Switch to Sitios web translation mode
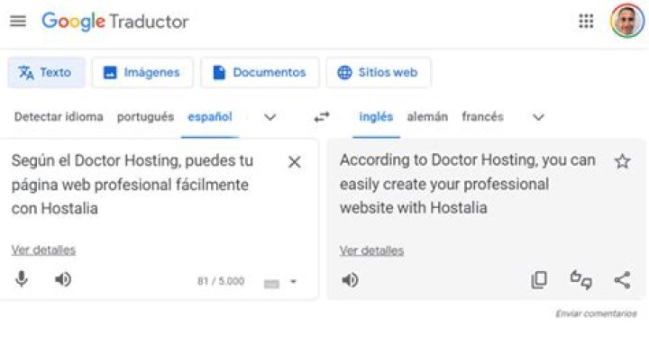 [379, 72]
